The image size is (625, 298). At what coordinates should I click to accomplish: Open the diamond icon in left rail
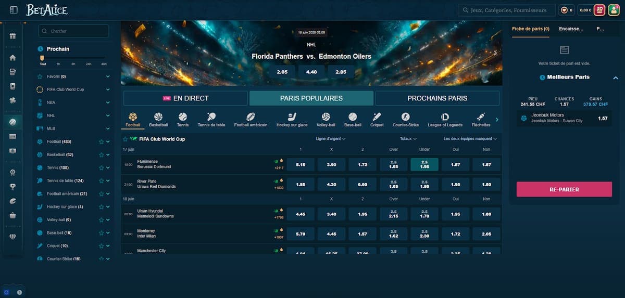pos(13,236)
